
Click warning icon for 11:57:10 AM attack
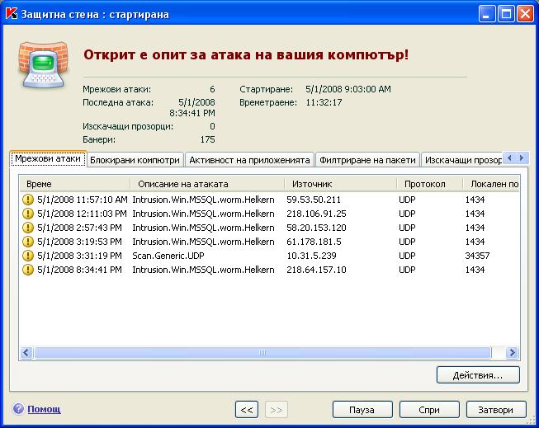[28, 200]
